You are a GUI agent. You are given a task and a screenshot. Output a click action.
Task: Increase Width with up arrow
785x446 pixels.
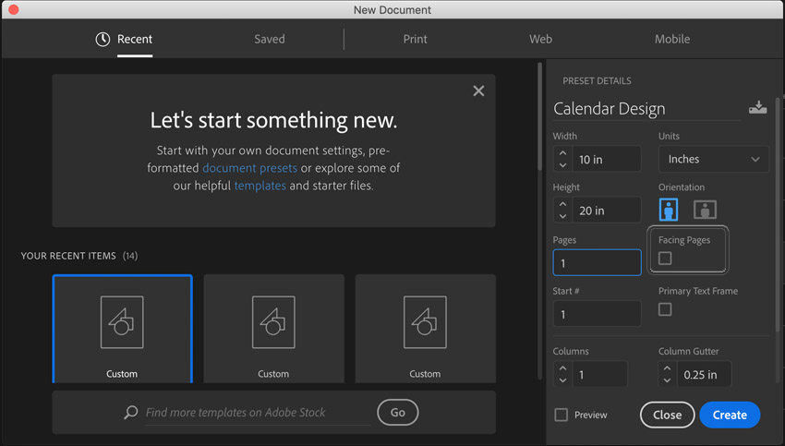pos(562,153)
